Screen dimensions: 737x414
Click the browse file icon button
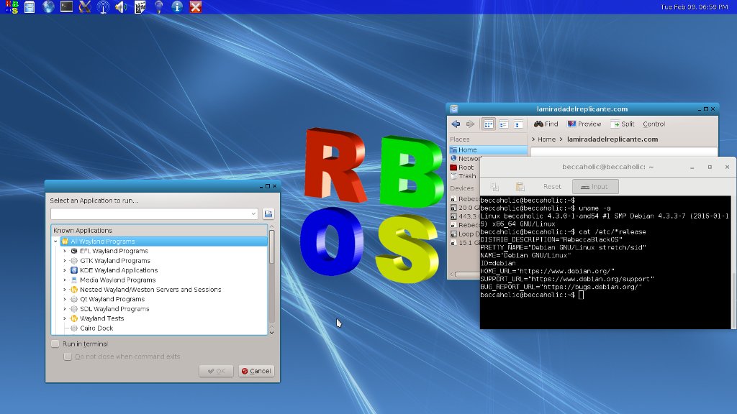268,213
